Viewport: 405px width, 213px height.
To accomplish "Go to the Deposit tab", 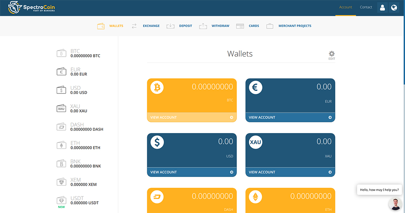I will point(185,26).
